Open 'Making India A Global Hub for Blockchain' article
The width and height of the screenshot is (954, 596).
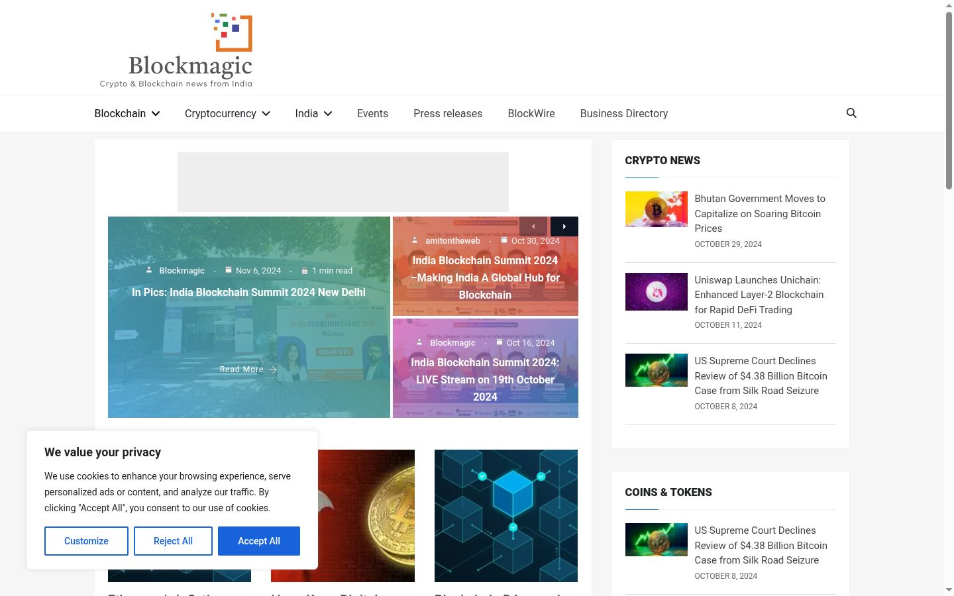[x=485, y=277]
